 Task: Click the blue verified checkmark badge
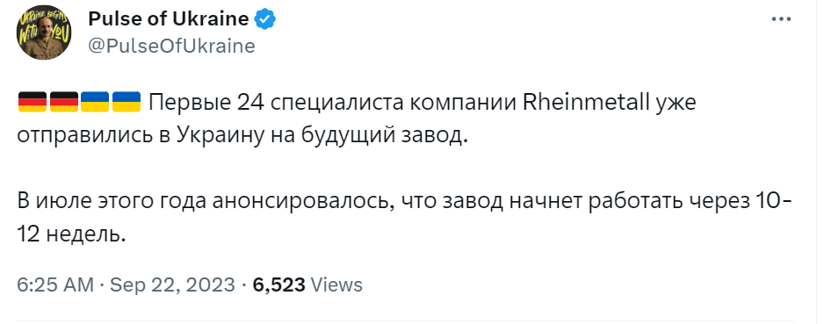[265, 19]
